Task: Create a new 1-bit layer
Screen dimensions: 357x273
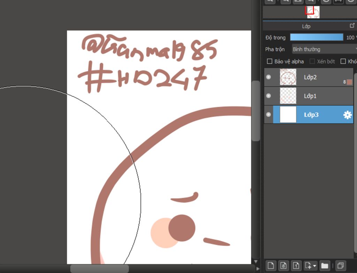Action: tap(296, 265)
